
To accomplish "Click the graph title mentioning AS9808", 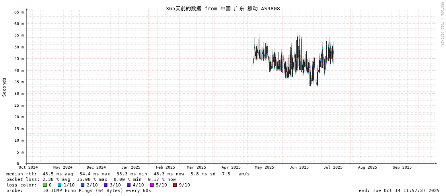I will 223,8.
